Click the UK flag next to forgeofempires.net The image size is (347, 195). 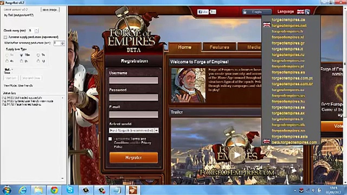tap(267, 25)
